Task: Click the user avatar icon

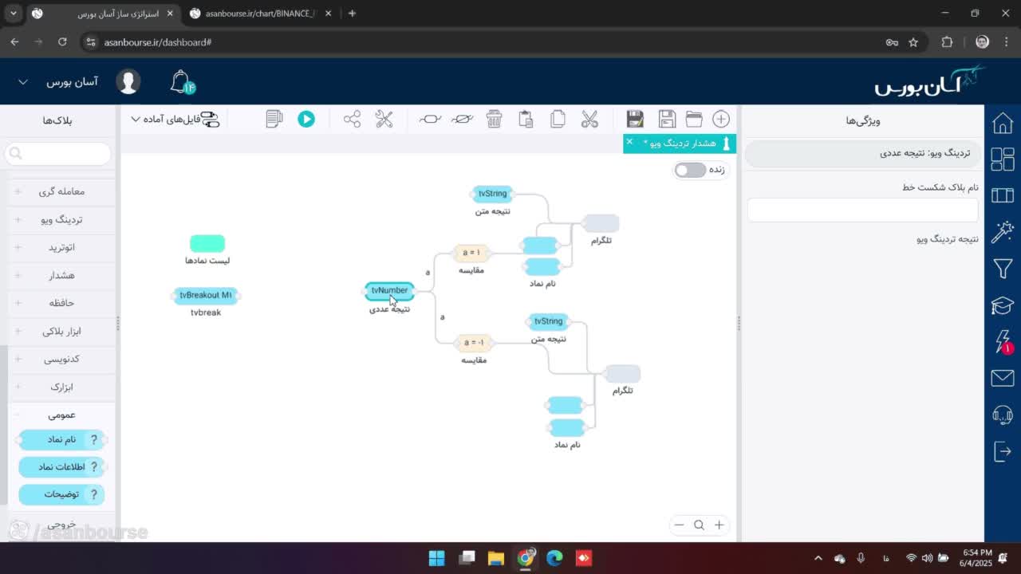Action: coord(128,81)
